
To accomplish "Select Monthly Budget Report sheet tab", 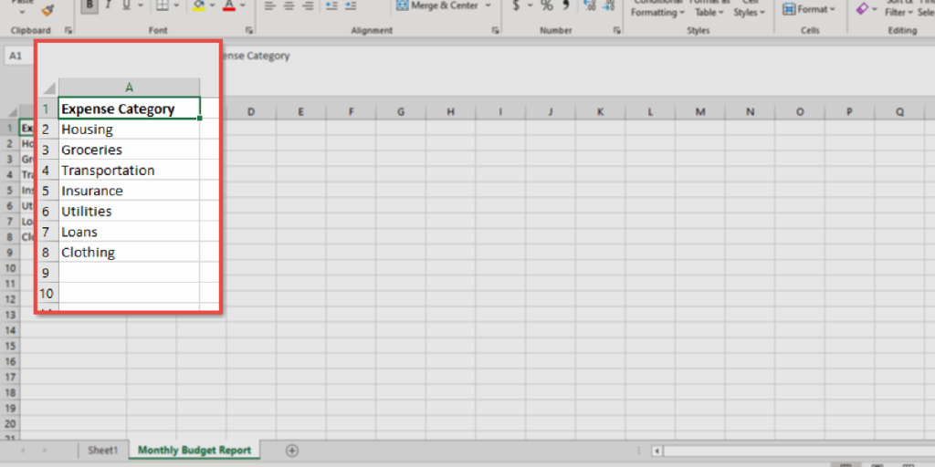I will (x=194, y=450).
